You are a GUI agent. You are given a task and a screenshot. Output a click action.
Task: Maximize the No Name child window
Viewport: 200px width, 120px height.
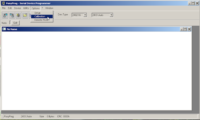[x=185, y=29]
